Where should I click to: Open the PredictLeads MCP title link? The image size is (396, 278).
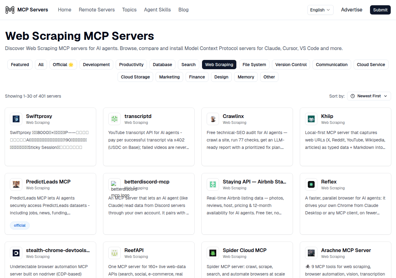click(x=48, y=182)
